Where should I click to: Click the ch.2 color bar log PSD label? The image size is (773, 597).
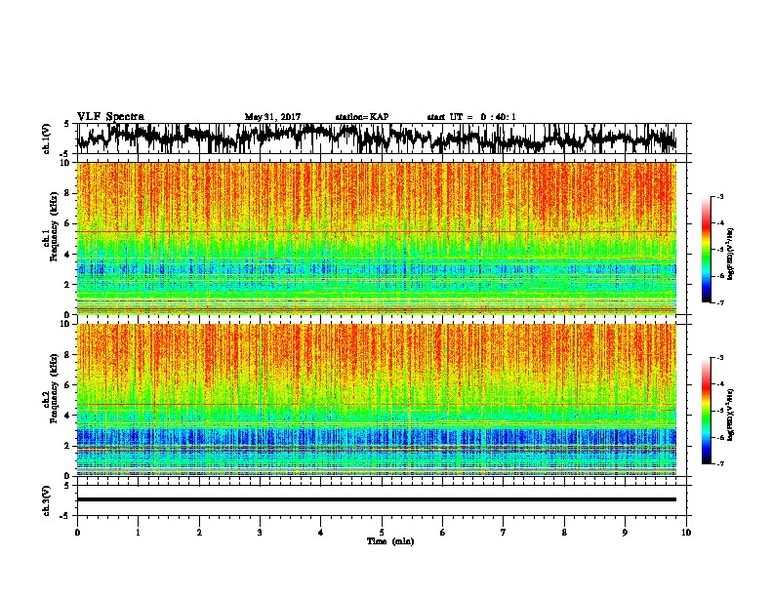click(730, 415)
